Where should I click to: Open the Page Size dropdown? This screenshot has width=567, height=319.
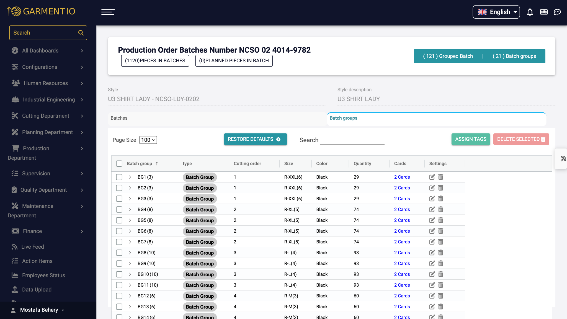[x=148, y=140]
